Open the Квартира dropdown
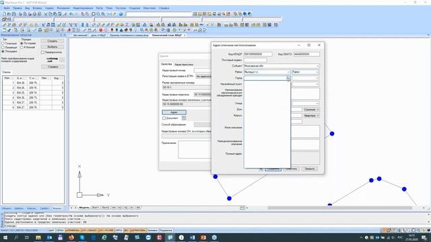 [x=311, y=116]
